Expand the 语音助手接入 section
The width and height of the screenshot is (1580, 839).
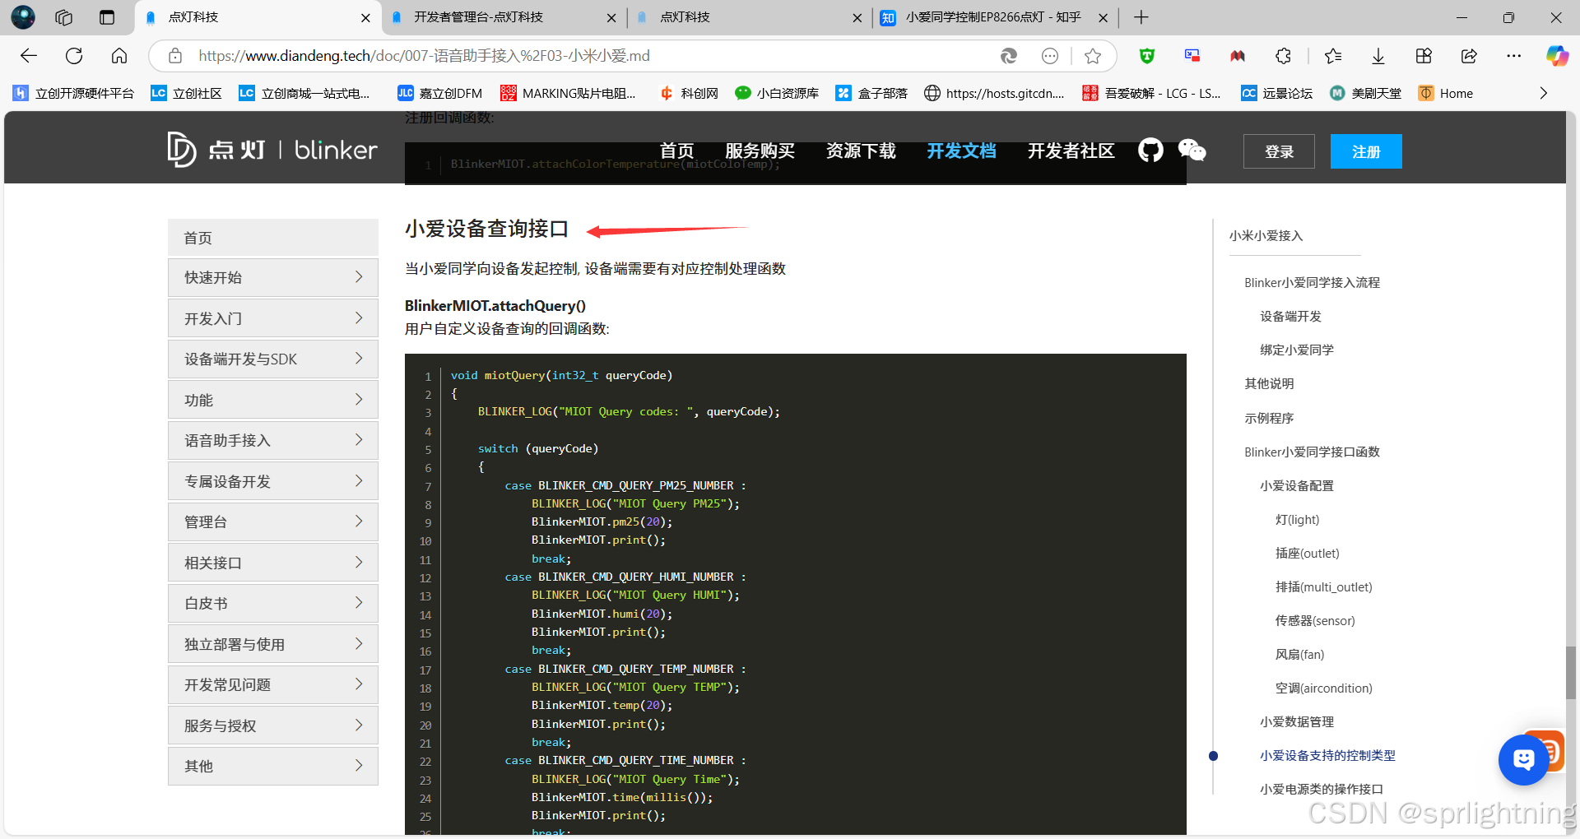click(x=273, y=440)
